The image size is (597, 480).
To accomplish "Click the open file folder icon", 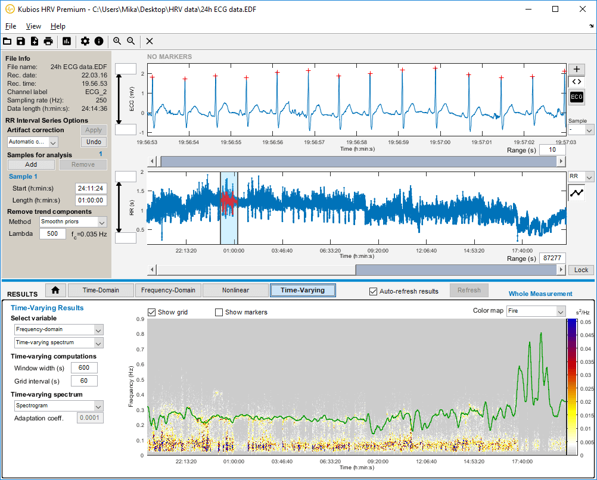I will pos(7,41).
